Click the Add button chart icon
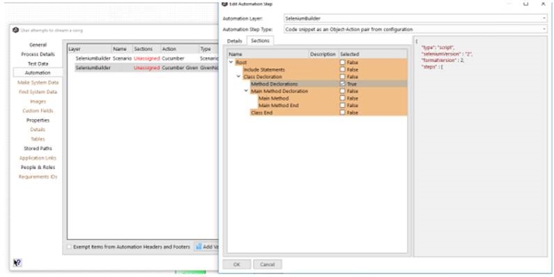Image resolution: width=554 pixels, height=277 pixels. click(x=199, y=246)
